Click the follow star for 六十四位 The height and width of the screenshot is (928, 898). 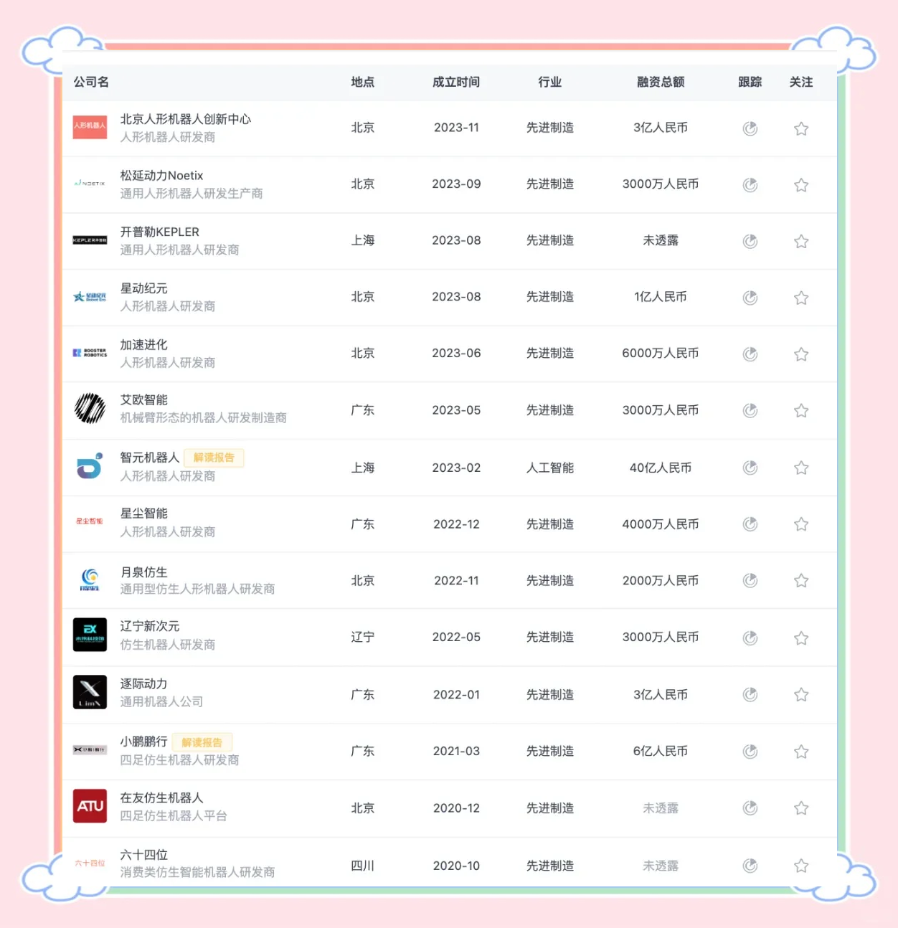(x=801, y=866)
